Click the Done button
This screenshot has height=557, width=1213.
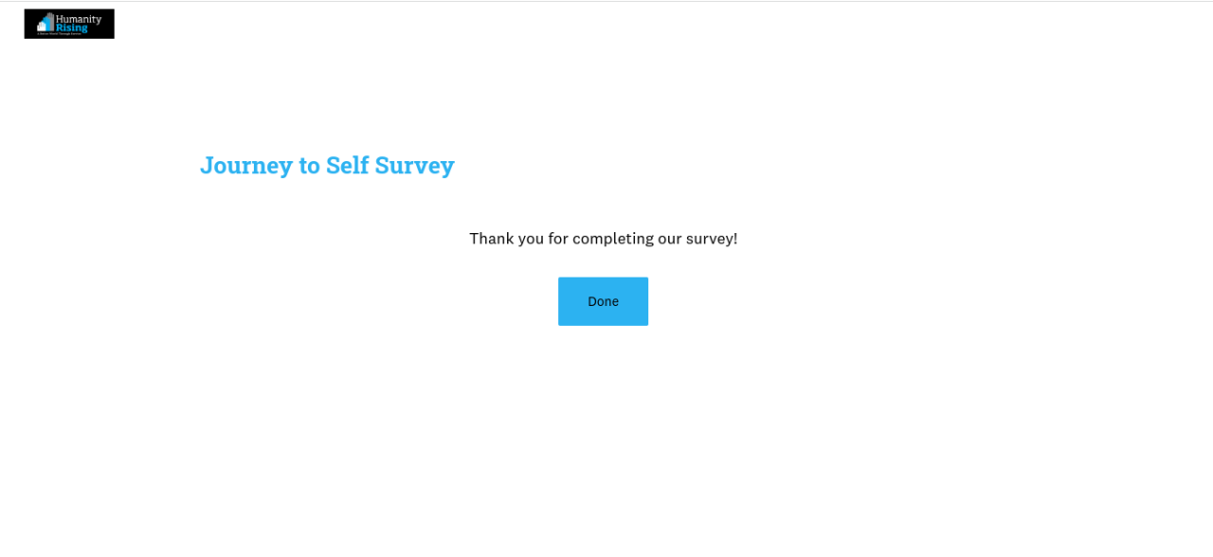603,301
